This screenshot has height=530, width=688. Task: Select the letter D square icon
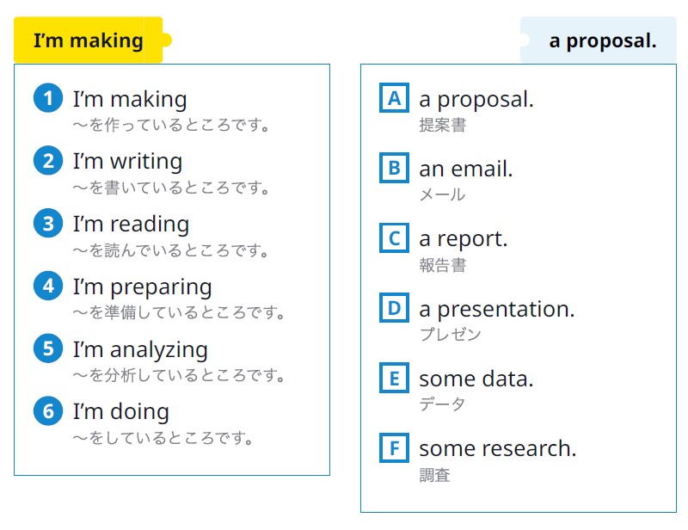394,308
